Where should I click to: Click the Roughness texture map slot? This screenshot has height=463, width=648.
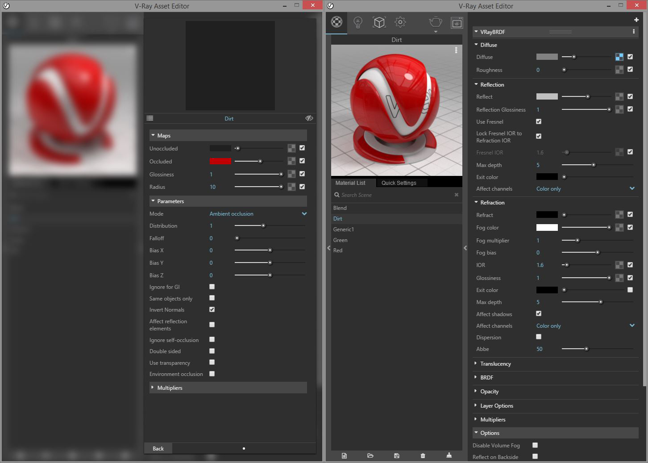click(x=619, y=70)
